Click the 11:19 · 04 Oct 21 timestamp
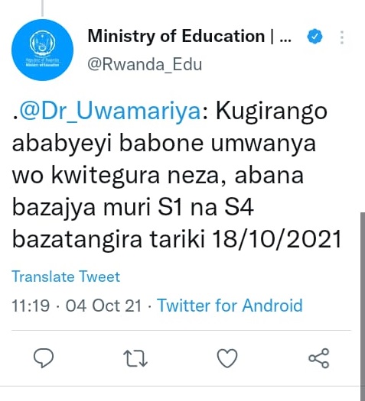 click(x=77, y=306)
